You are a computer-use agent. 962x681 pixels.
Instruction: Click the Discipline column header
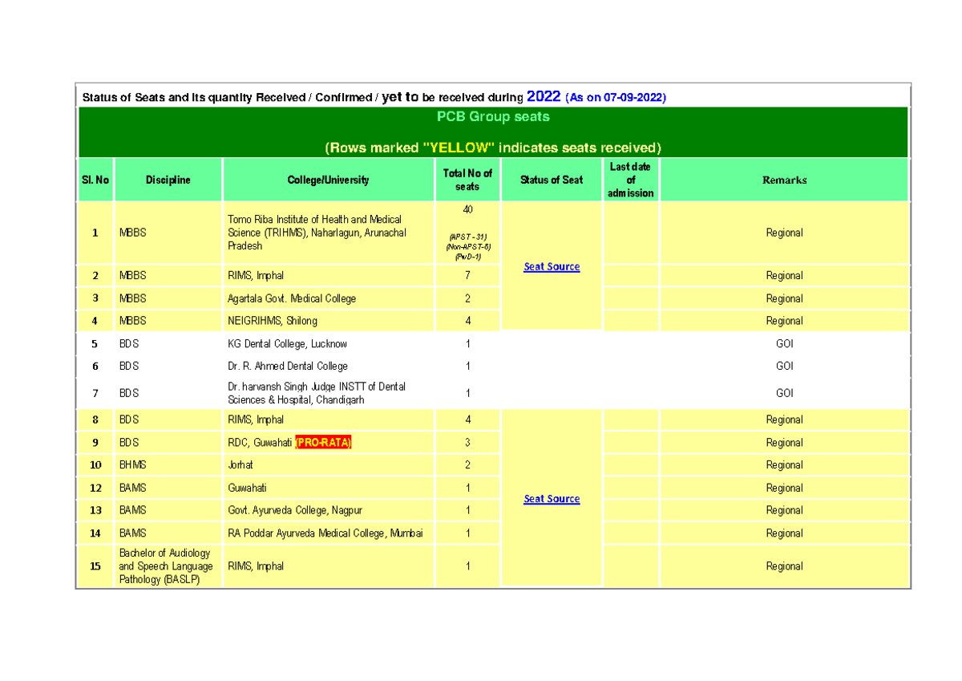(x=168, y=180)
